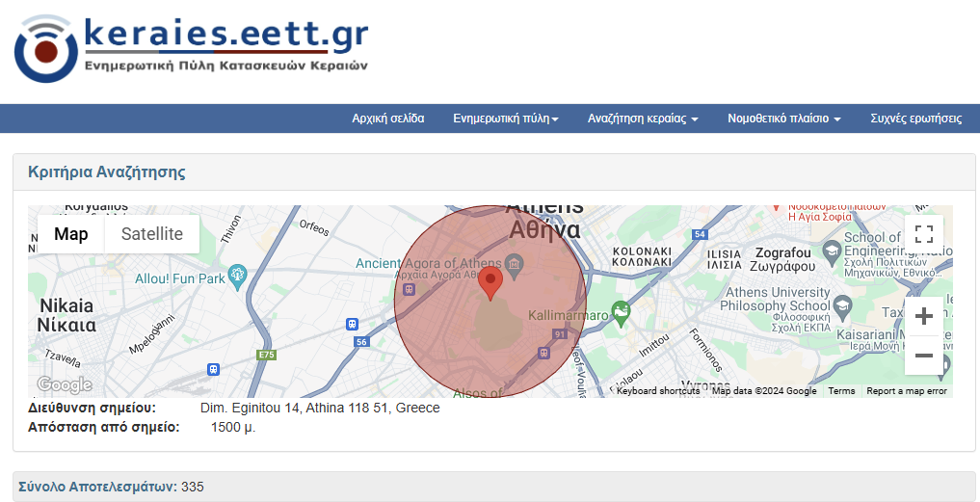Image resolution: width=980 pixels, height=502 pixels.
Task: Click the Διεύθυνση σημείου label
Action: (x=92, y=408)
